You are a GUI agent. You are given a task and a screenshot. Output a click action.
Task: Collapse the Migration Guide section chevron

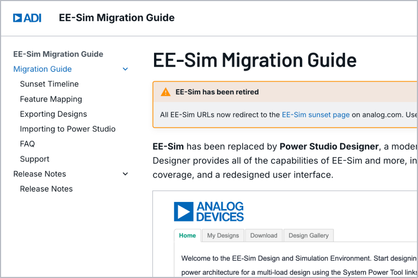coord(125,69)
